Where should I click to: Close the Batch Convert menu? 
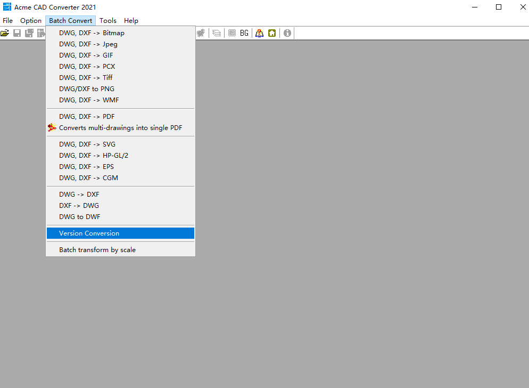pyautogui.click(x=70, y=21)
